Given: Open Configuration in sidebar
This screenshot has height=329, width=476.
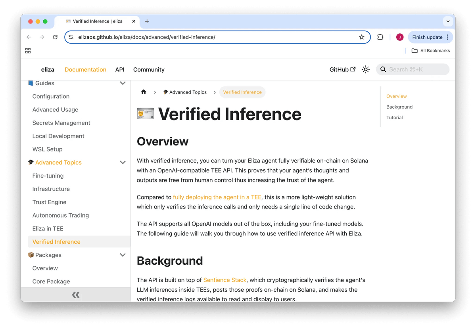Looking at the screenshot, I should click(51, 96).
